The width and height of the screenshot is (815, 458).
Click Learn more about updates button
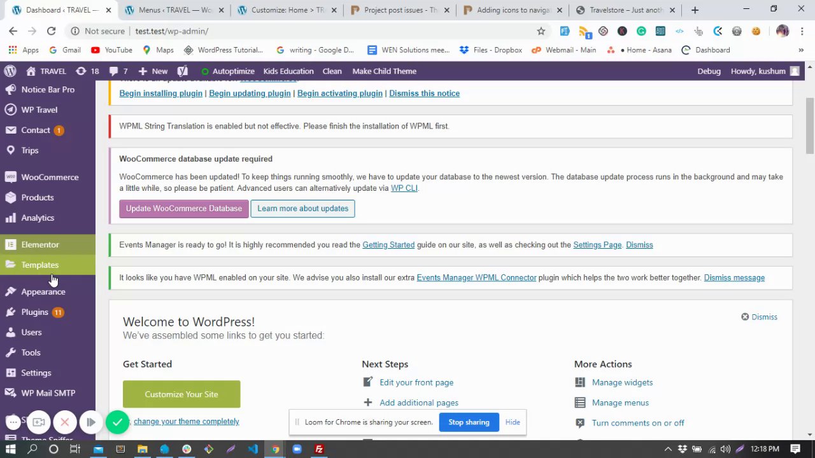(302, 208)
